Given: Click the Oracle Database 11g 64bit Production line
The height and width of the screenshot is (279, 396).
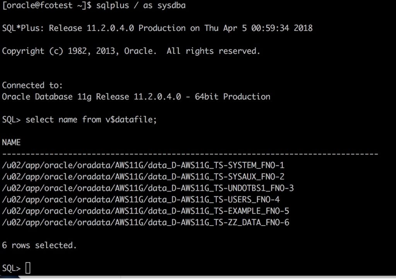Looking at the screenshot, I should point(136,97).
